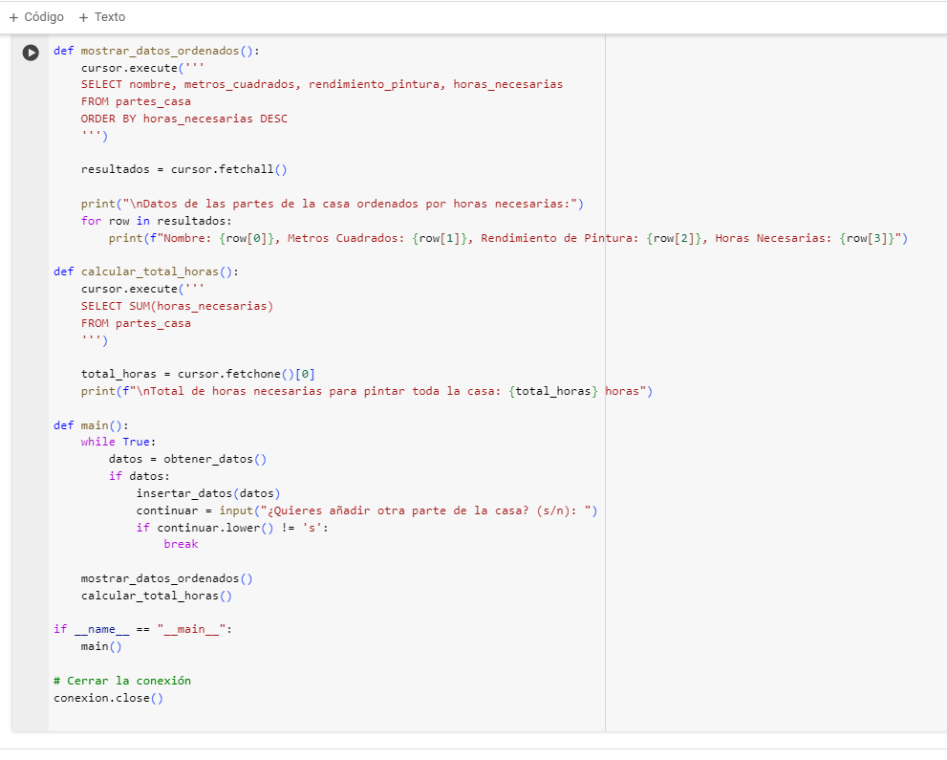Image resolution: width=947 pixels, height=760 pixels.
Task: Click "if continuar.lower() != 's':" line
Action: pyautogui.click(x=232, y=528)
